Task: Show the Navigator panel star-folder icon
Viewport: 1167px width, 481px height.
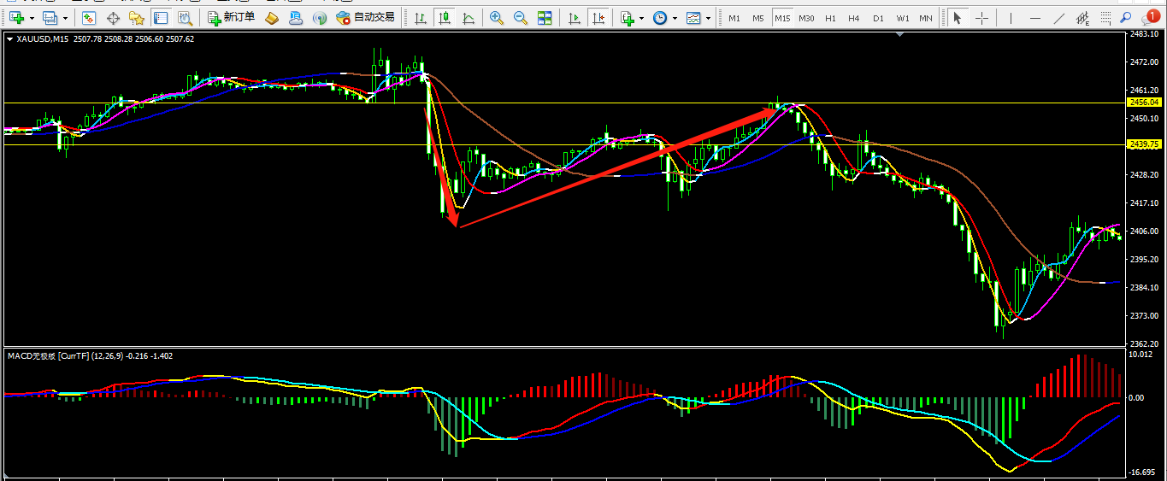Action: pyautogui.click(x=137, y=18)
